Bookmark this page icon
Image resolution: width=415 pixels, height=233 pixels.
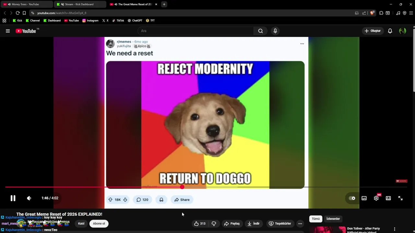[24, 13]
